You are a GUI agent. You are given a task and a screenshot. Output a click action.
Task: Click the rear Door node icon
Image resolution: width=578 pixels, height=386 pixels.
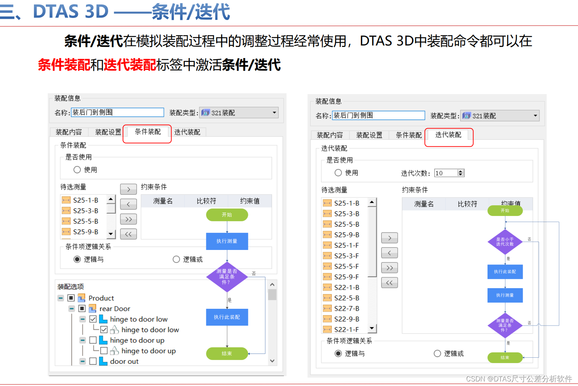point(92,308)
